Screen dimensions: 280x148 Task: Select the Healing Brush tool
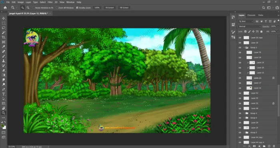click(3, 51)
